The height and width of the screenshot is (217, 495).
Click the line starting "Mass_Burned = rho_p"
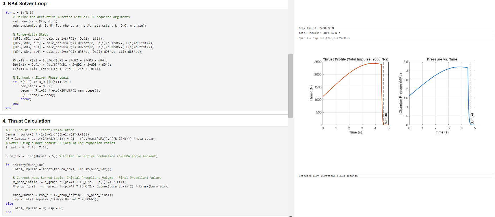coord(63,195)
